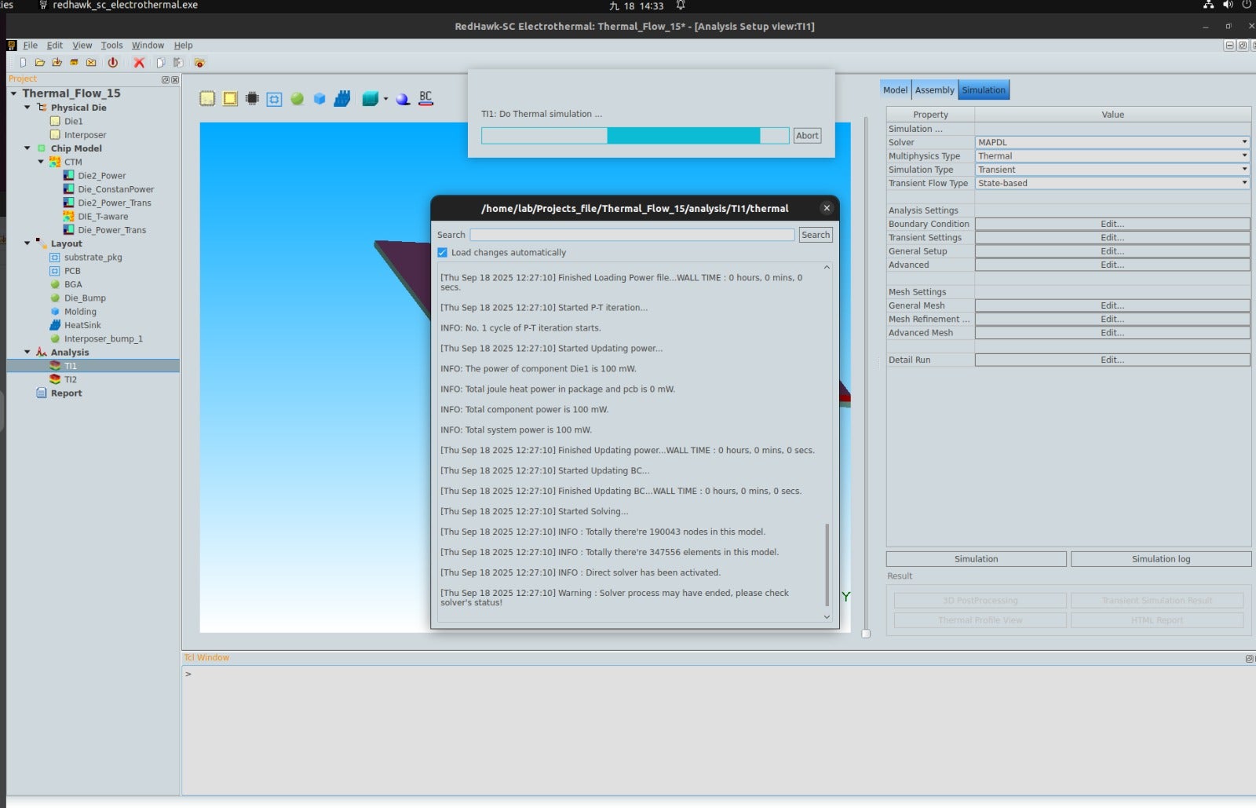The width and height of the screenshot is (1256, 808).
Task: Open the Simulation log button
Action: click(1160, 559)
